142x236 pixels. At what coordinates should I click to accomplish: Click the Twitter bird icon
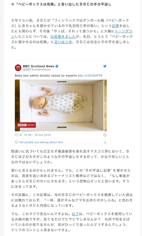tap(105, 66)
